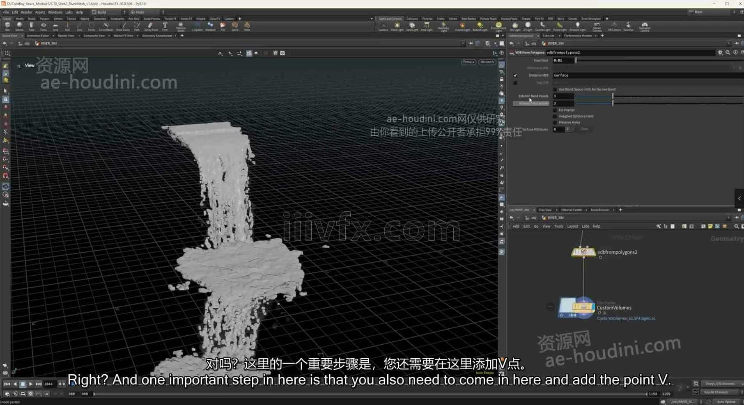744x405 pixels.
Task: Add a Distant Light from the shelf
Action: (x=480, y=27)
